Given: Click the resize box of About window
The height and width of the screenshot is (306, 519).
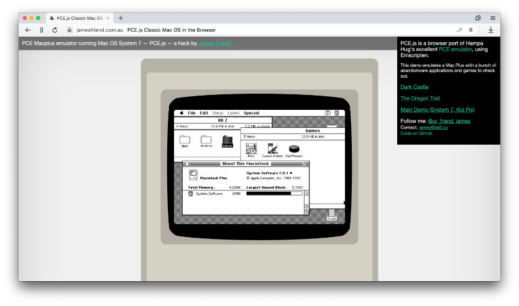Looking at the screenshot, I should (x=306, y=212).
